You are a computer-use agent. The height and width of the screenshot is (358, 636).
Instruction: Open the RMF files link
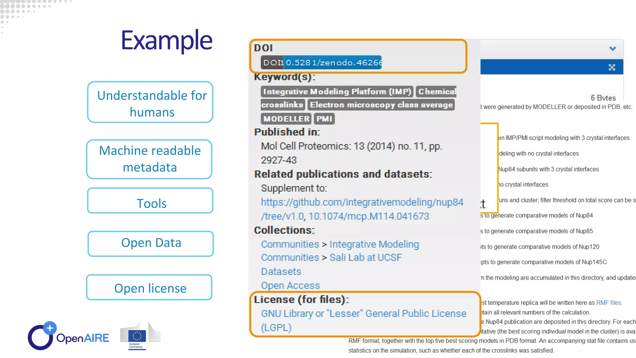(x=609, y=303)
